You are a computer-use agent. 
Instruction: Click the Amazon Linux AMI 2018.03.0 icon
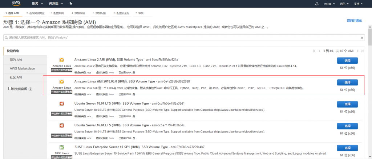click(x=62, y=82)
